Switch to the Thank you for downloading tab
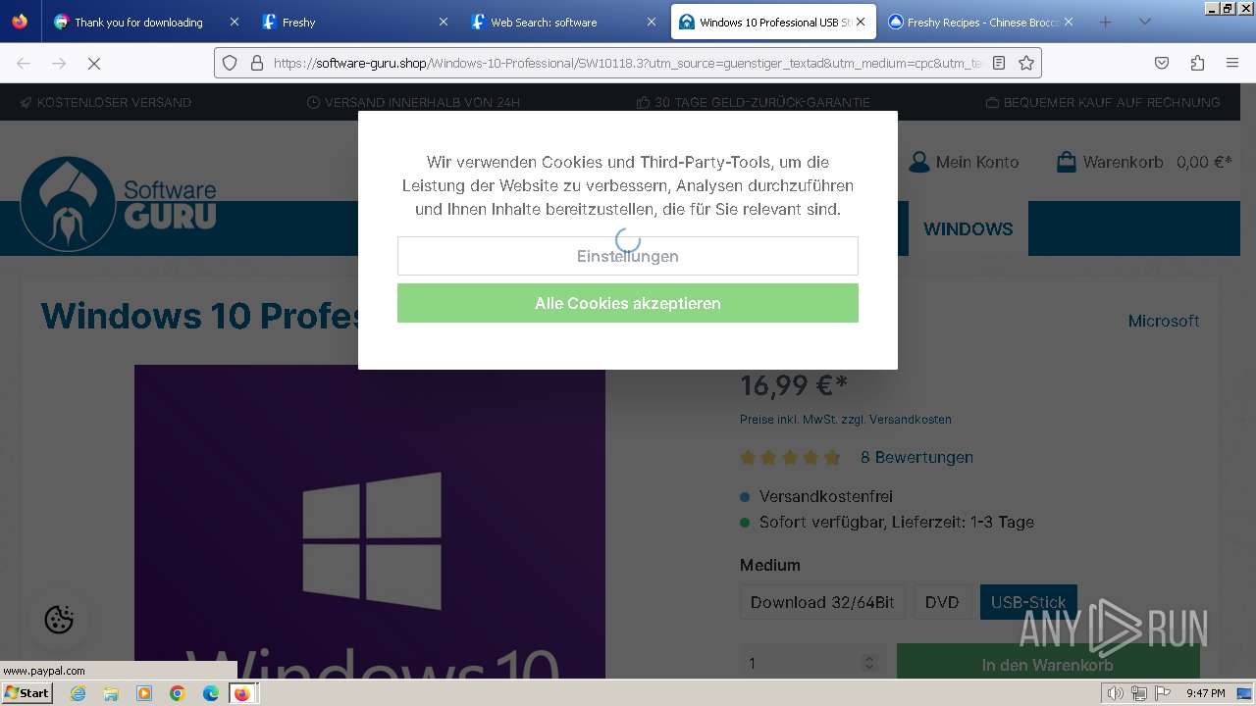 [145, 22]
